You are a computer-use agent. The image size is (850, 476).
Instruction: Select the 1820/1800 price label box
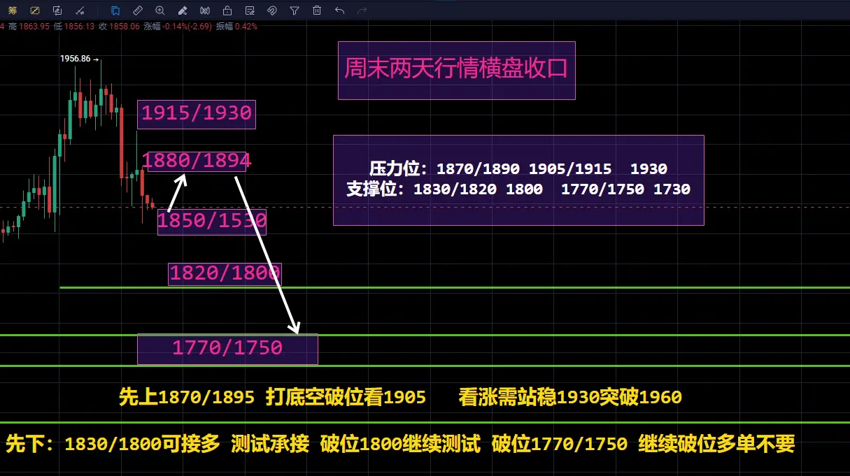click(x=225, y=273)
